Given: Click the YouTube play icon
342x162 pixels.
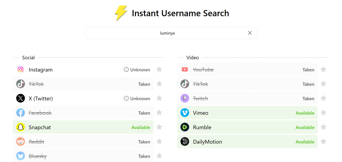Looking at the screenshot, I should (185, 69).
